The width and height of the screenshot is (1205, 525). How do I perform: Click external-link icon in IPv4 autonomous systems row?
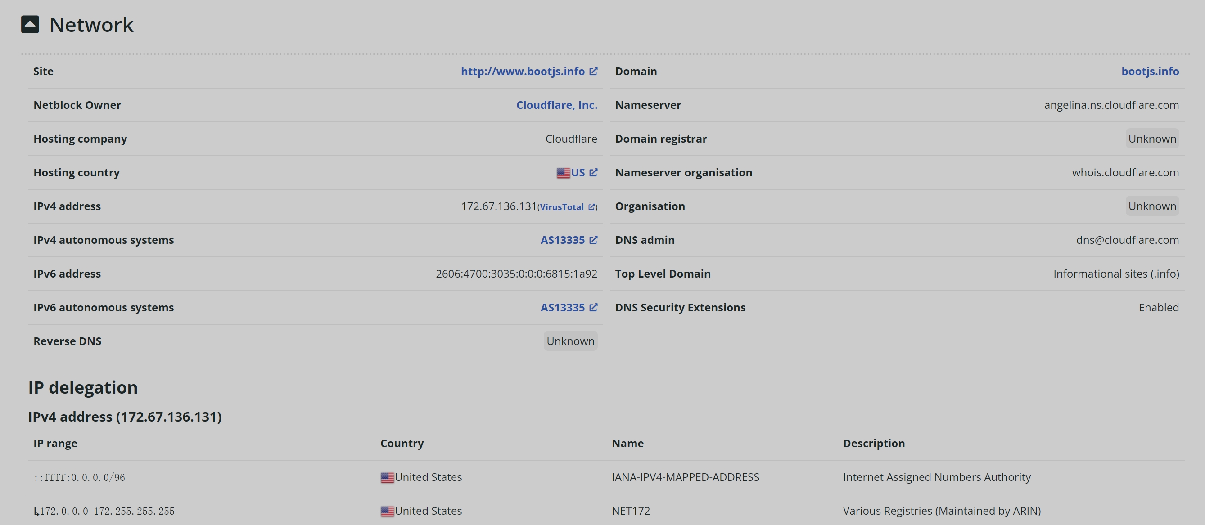click(x=593, y=240)
